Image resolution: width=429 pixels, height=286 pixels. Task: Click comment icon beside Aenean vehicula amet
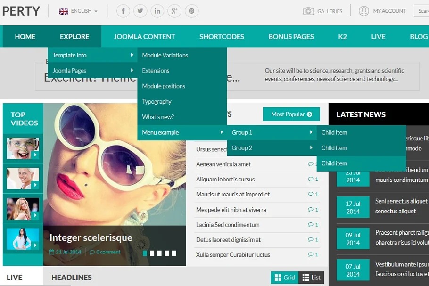pos(311,164)
